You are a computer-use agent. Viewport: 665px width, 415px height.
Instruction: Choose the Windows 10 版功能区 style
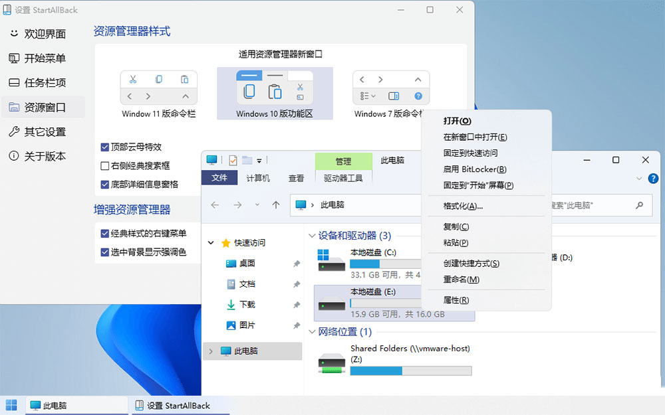pos(275,88)
